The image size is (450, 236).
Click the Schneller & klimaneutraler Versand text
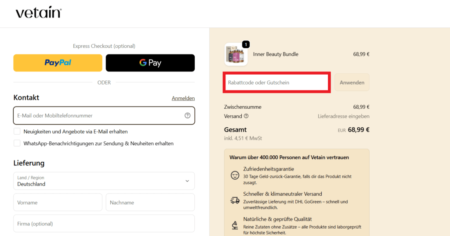(283, 194)
